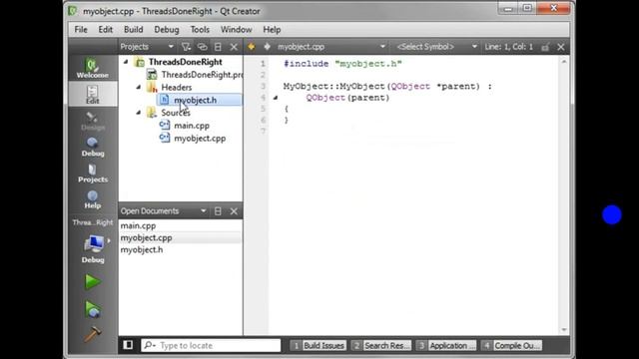Run the project with green arrow

coord(93,281)
